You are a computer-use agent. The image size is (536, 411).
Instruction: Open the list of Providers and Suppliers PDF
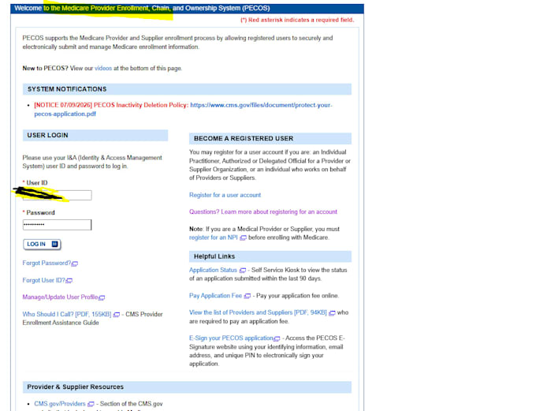(258, 312)
